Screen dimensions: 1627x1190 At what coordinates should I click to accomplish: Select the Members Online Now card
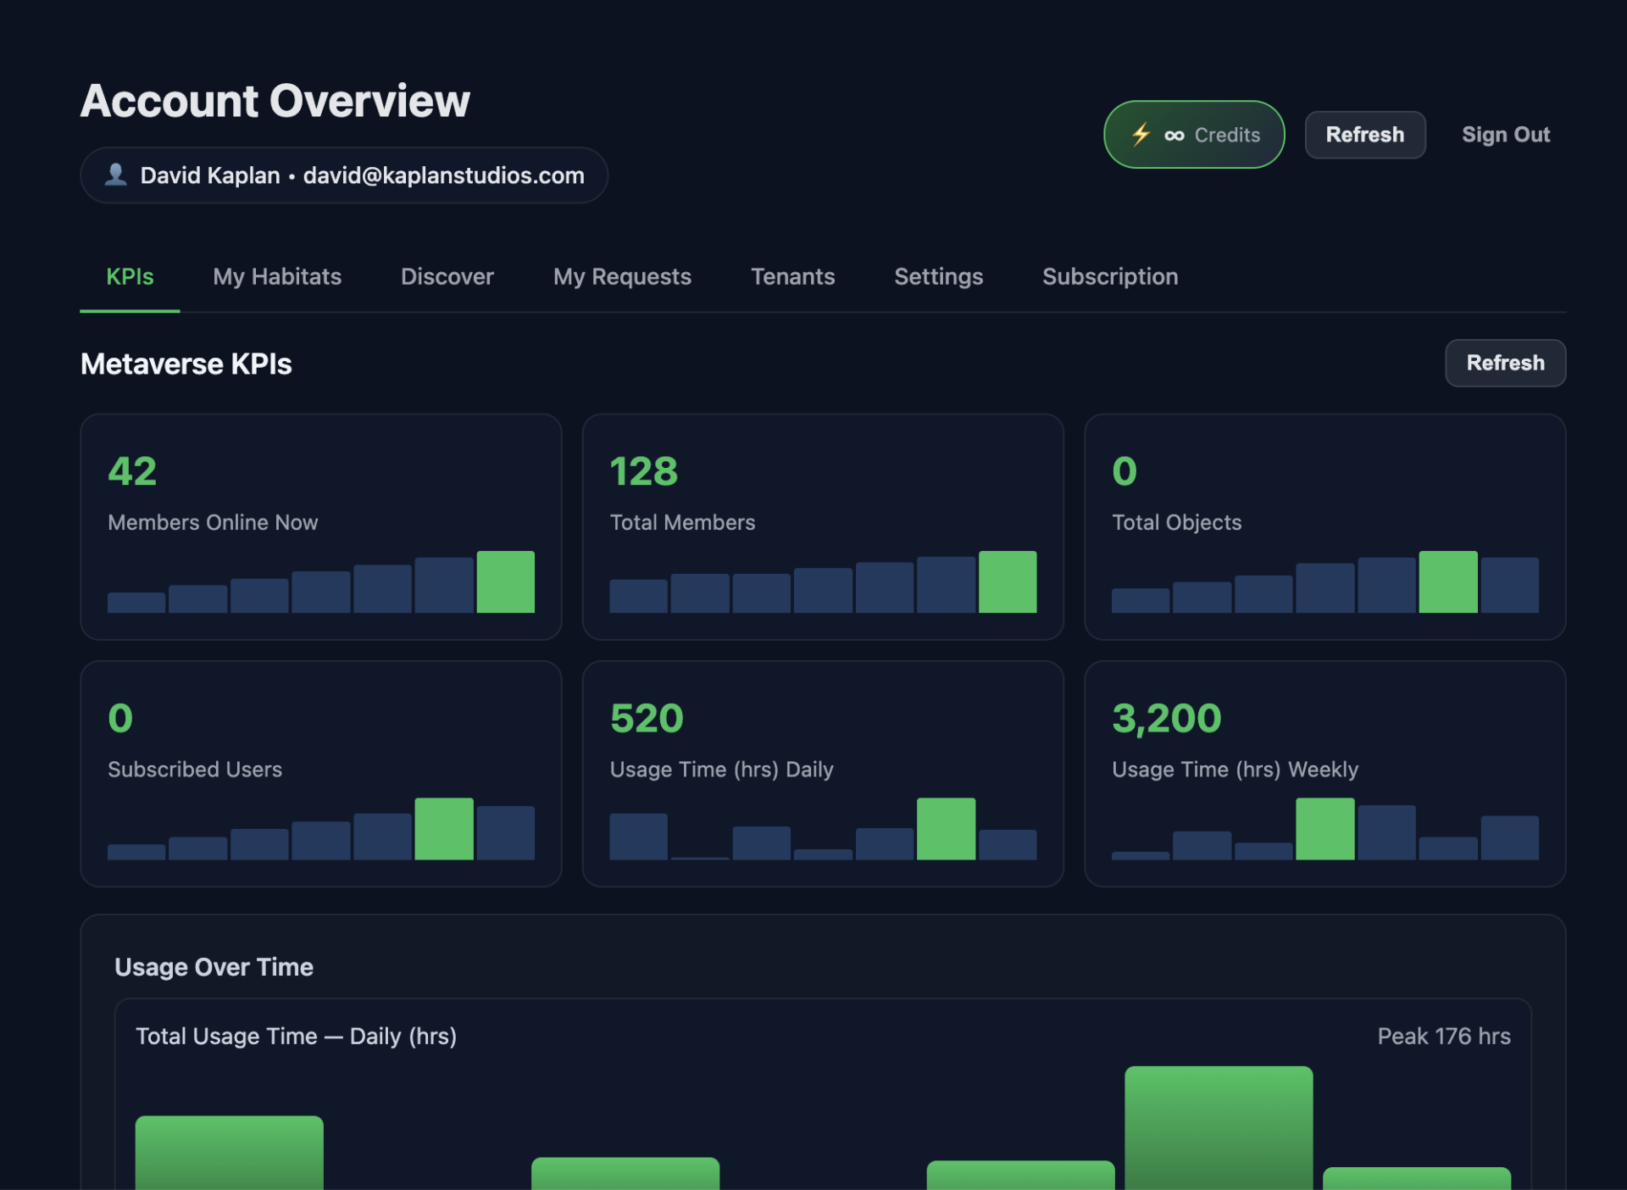(x=320, y=525)
